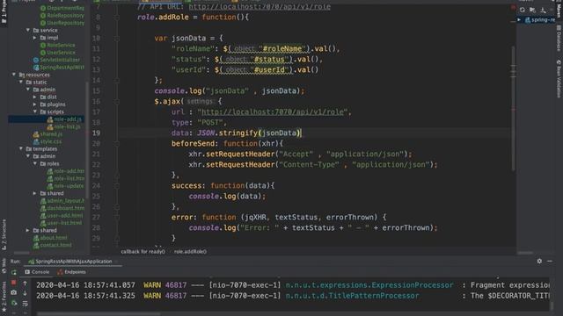Hide the Run tool window with the minus icon
The image size is (563, 316).
[x=550, y=262]
